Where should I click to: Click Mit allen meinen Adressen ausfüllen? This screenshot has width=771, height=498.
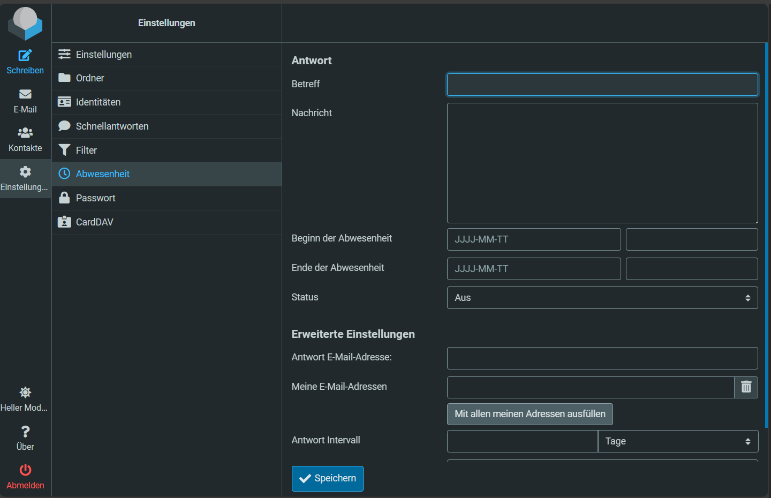pyautogui.click(x=530, y=414)
